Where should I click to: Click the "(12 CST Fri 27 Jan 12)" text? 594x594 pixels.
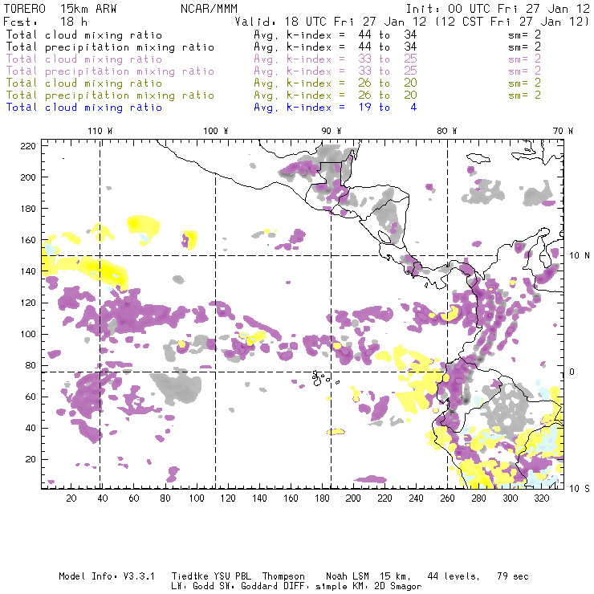click(512, 21)
